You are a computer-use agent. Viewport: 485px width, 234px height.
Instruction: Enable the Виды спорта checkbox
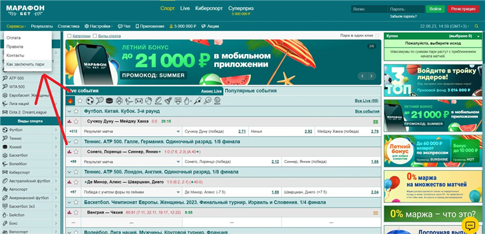[95, 35]
